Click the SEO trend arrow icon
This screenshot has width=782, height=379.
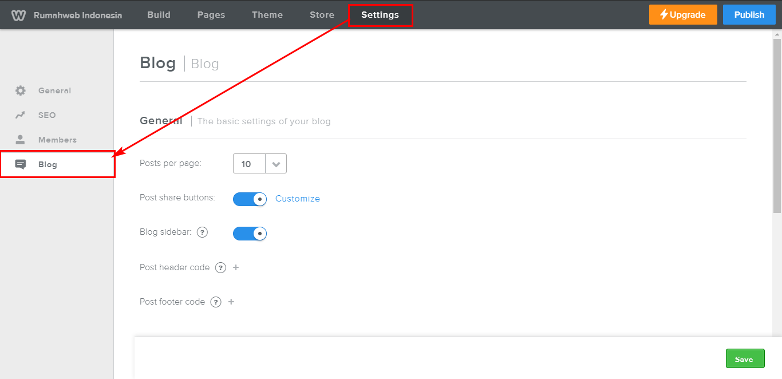[21, 115]
